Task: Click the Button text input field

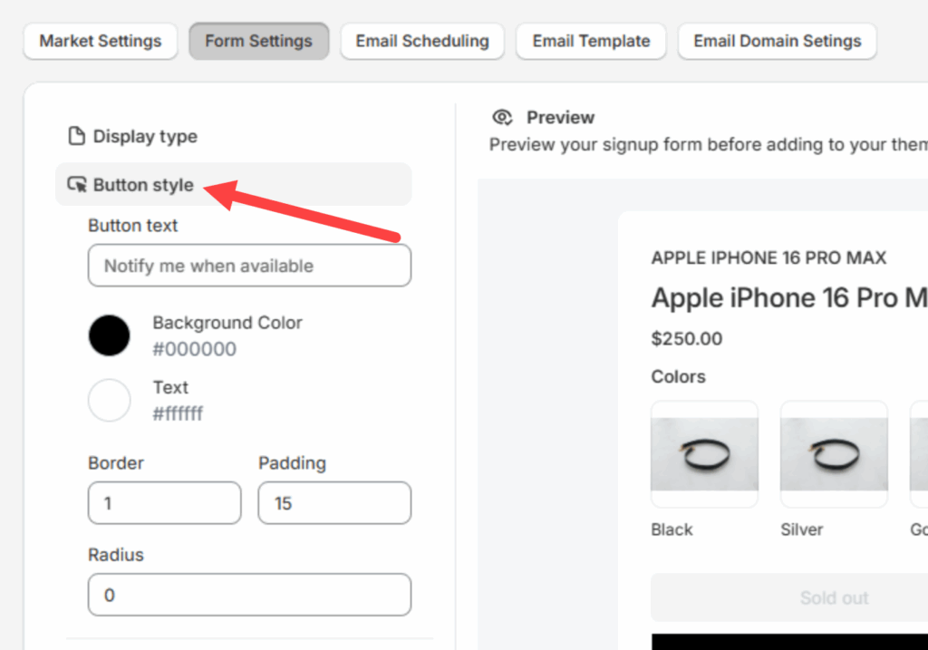Action: (x=249, y=266)
